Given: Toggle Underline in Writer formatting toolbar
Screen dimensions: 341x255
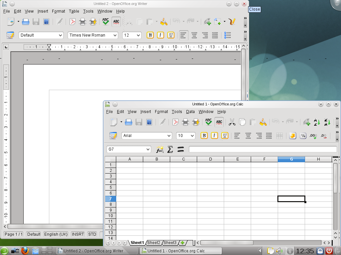Looking at the screenshot, I should [x=171, y=35].
